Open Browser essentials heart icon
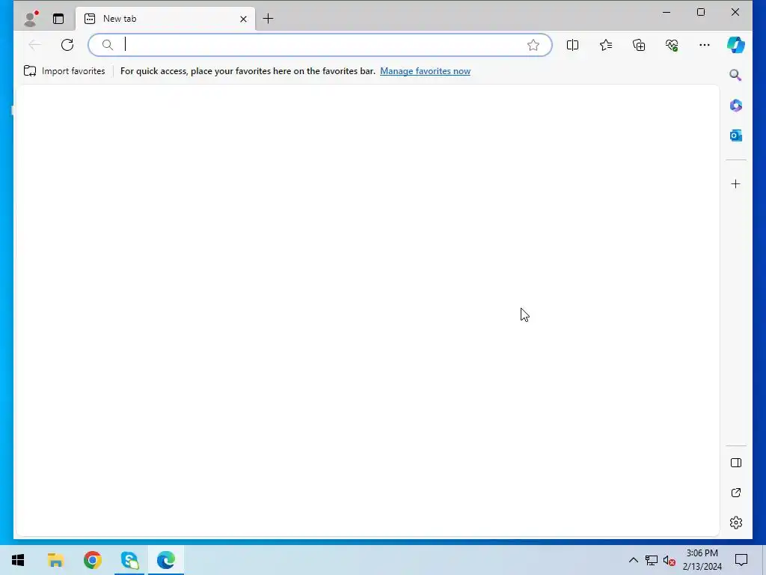The image size is (766, 575). [672, 45]
